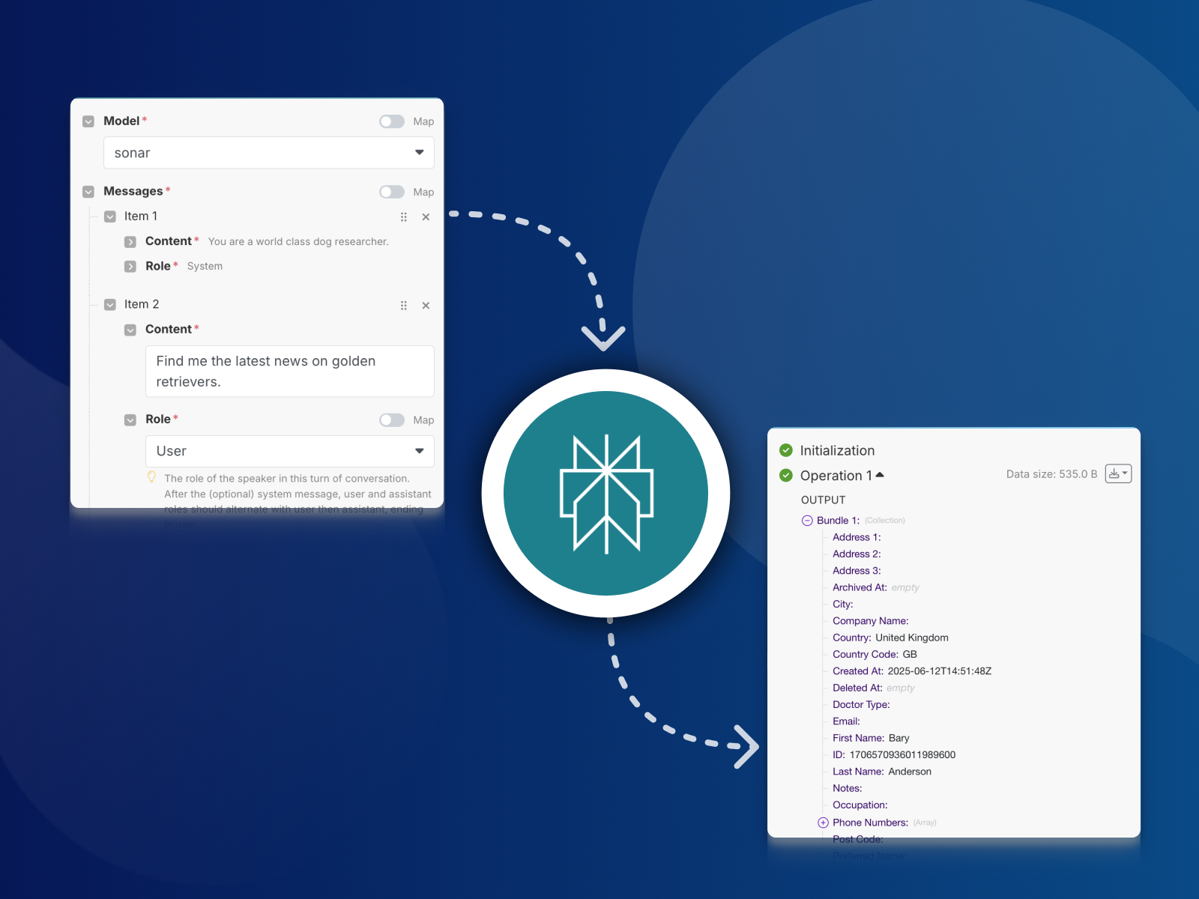Expand the Phone Numbers array
Image resolution: width=1199 pixels, height=899 pixels.
point(823,823)
